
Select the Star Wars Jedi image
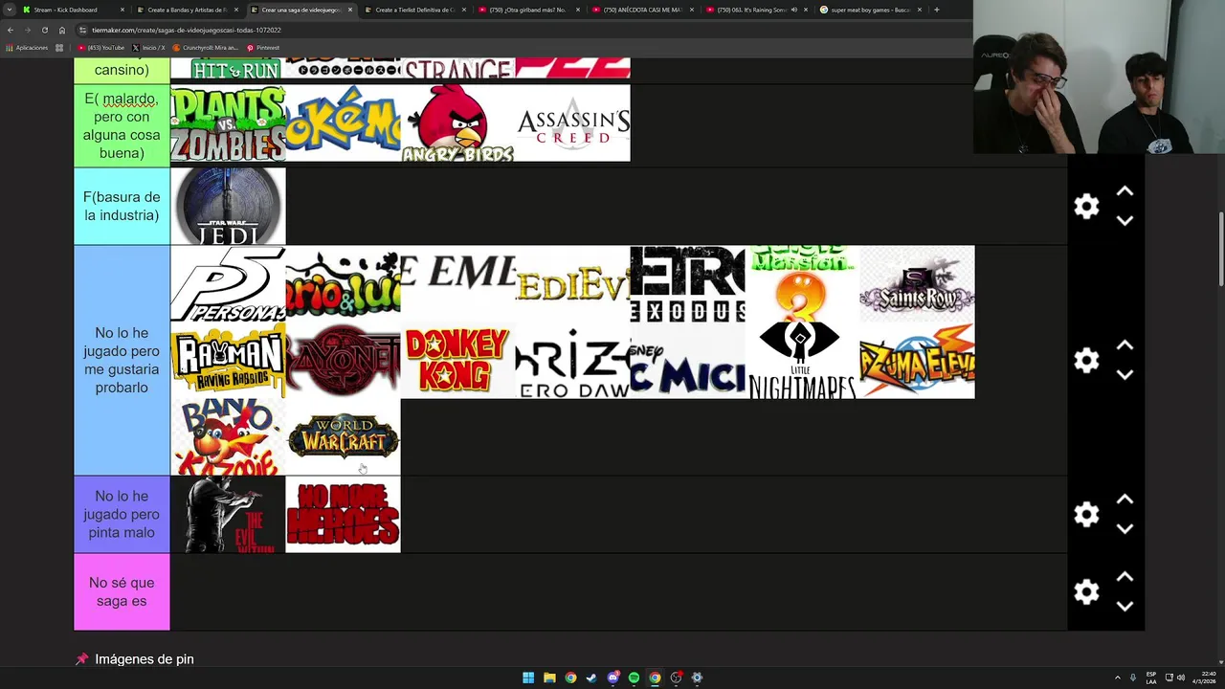pos(228,207)
